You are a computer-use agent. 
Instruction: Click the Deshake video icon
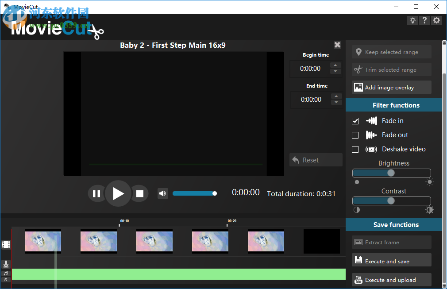(371, 149)
